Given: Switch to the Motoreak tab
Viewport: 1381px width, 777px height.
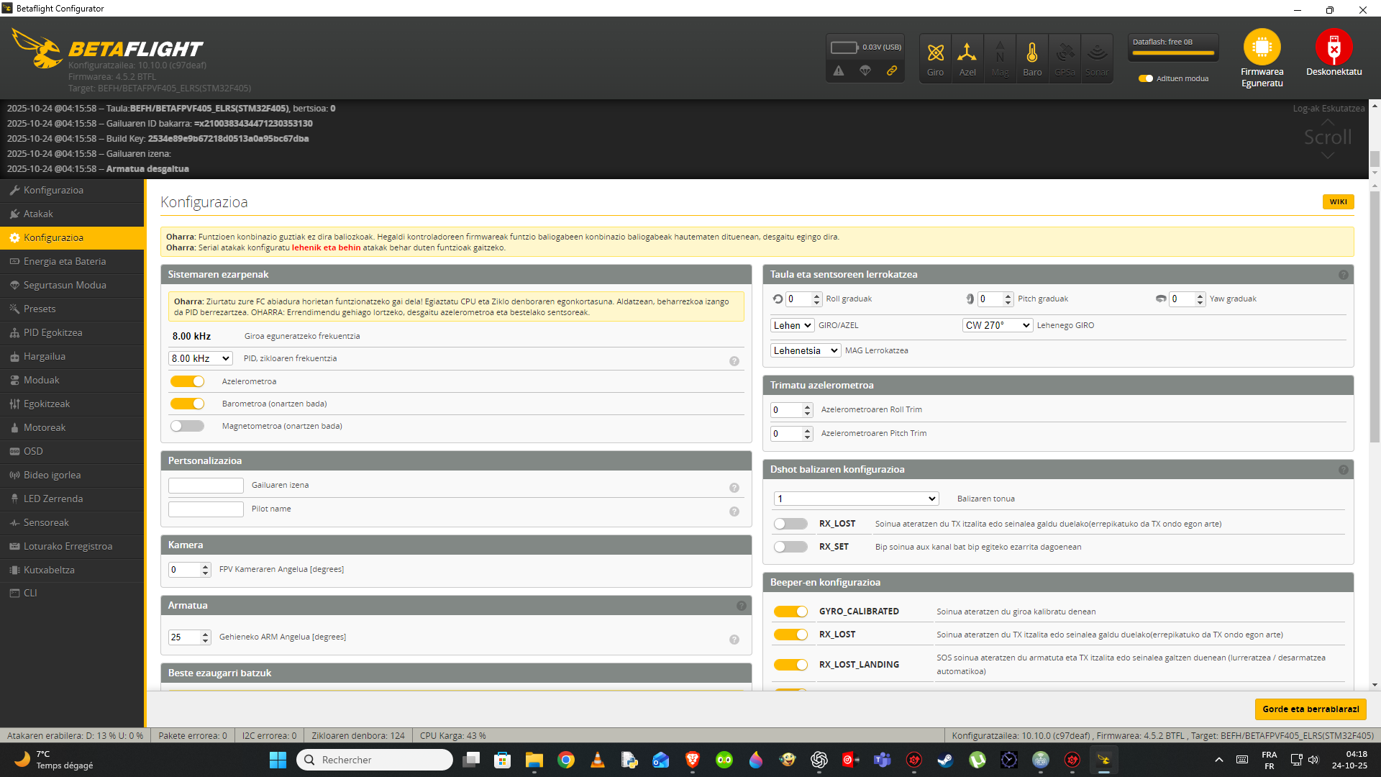Looking at the screenshot, I should 45,427.
